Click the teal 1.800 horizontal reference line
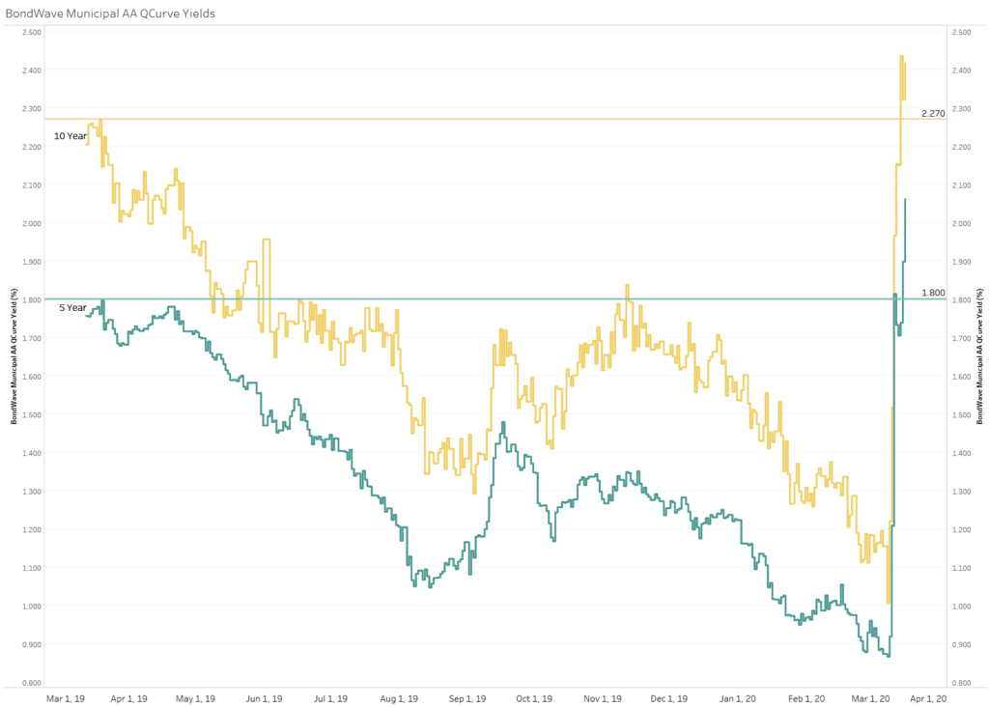989x707 pixels. [x=495, y=299]
